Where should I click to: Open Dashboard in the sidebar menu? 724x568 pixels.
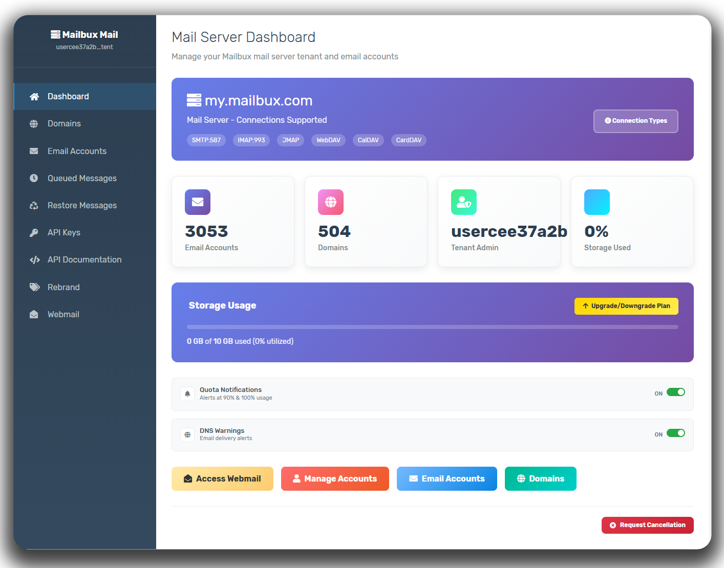click(85, 97)
